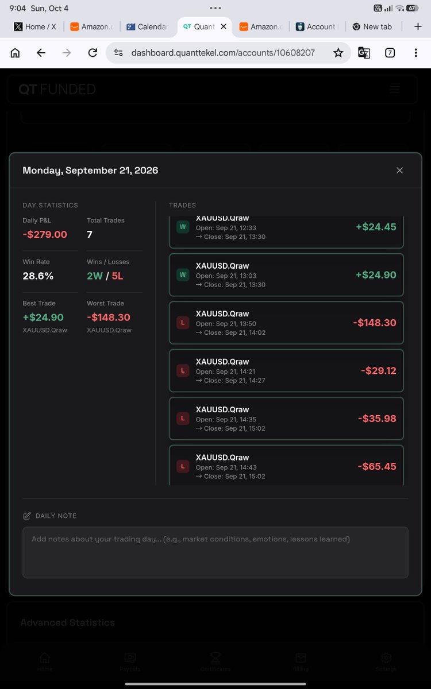431x689 pixels.
Task: Click W badge of +$24.90 trade
Action: click(183, 275)
